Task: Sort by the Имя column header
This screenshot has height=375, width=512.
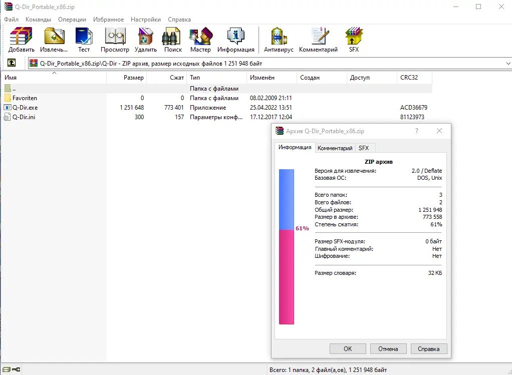Action: click(x=54, y=77)
